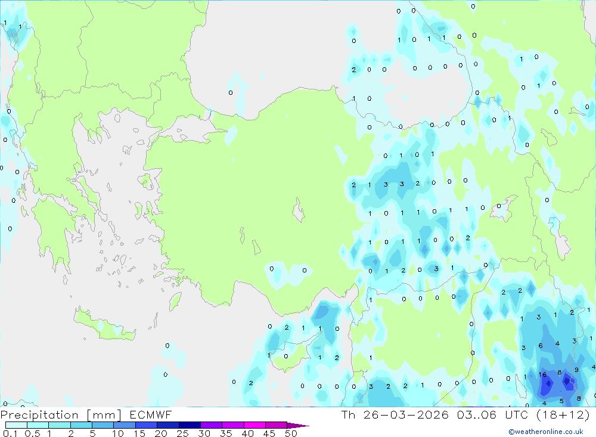This screenshot has width=596, height=437.
Task: Click the '50' legend scale label
Action: point(291,433)
